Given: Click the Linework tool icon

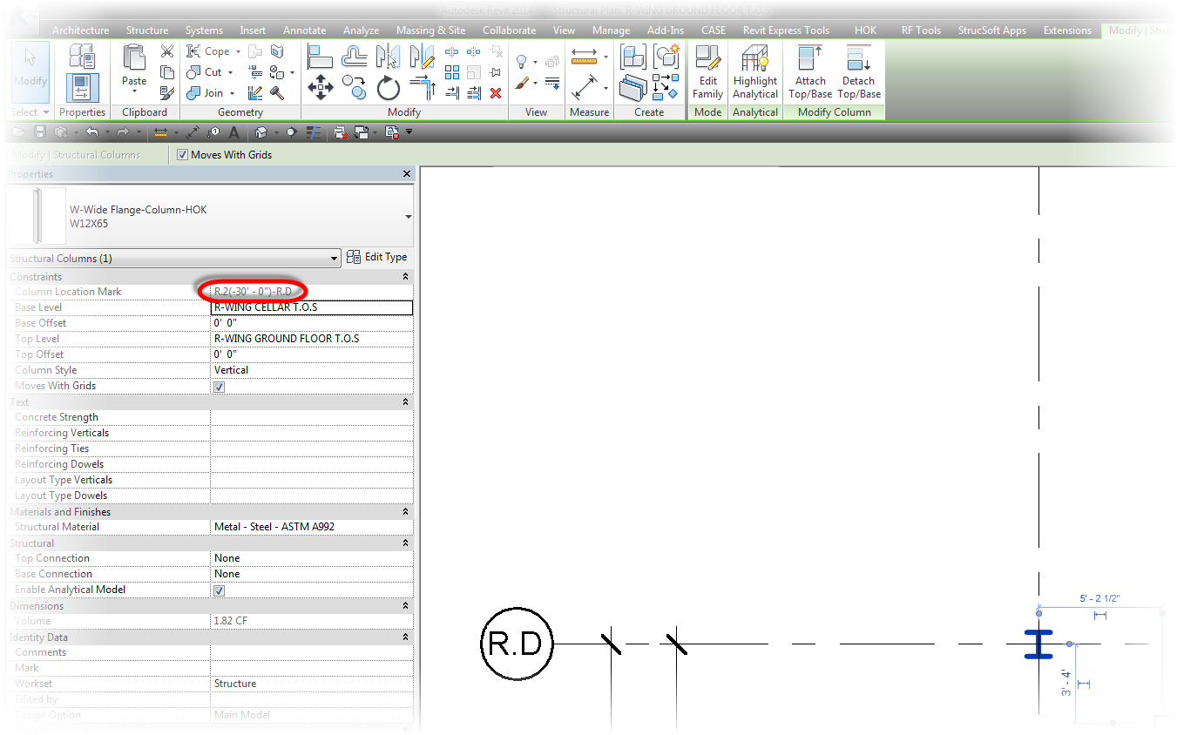Looking at the screenshot, I should [x=551, y=84].
